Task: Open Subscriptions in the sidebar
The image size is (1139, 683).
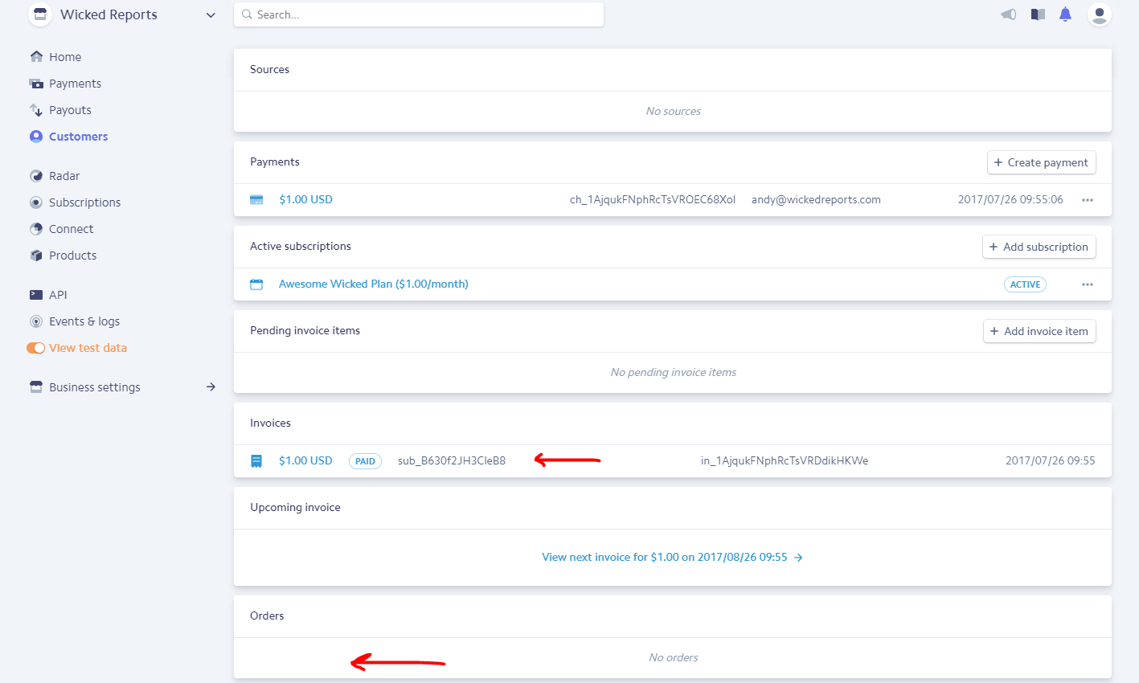Action: pos(84,202)
